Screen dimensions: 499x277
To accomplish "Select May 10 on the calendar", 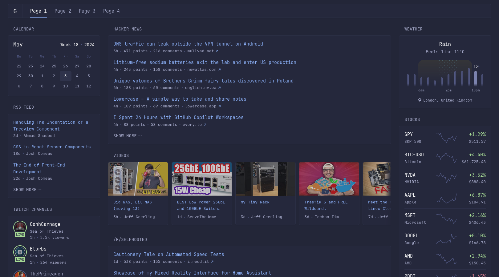I will click(x=65, y=86).
